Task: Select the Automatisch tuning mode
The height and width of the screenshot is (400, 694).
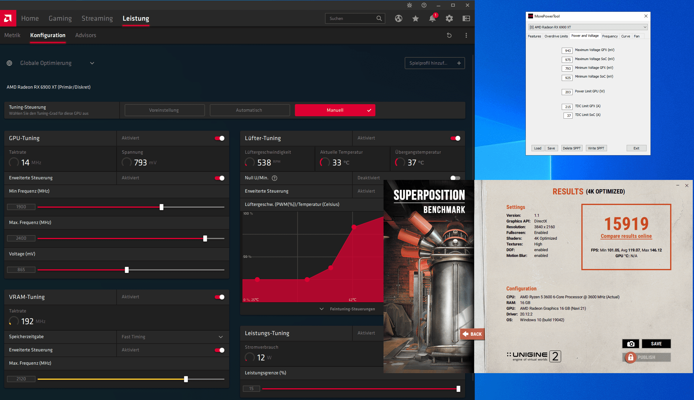Action: click(250, 110)
